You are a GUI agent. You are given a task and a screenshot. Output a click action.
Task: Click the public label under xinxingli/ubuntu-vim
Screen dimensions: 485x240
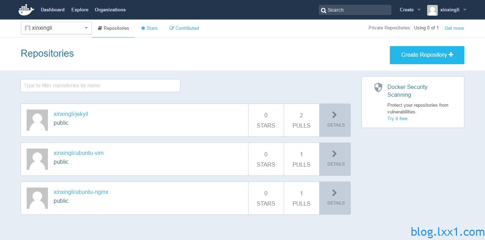click(x=61, y=162)
